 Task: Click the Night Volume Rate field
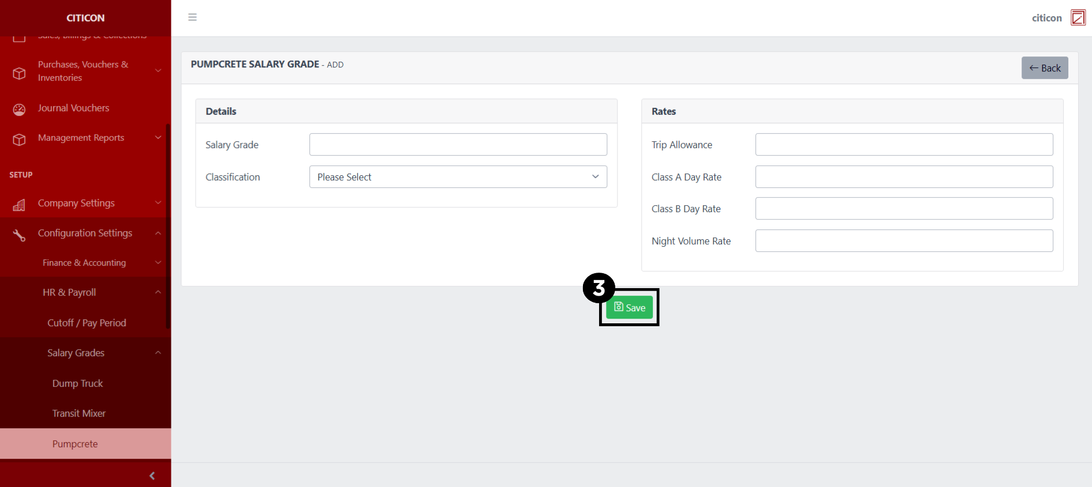pos(903,241)
